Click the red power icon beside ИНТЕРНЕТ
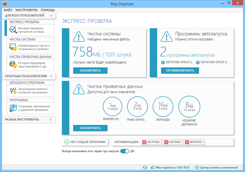 [x=187, y=142]
